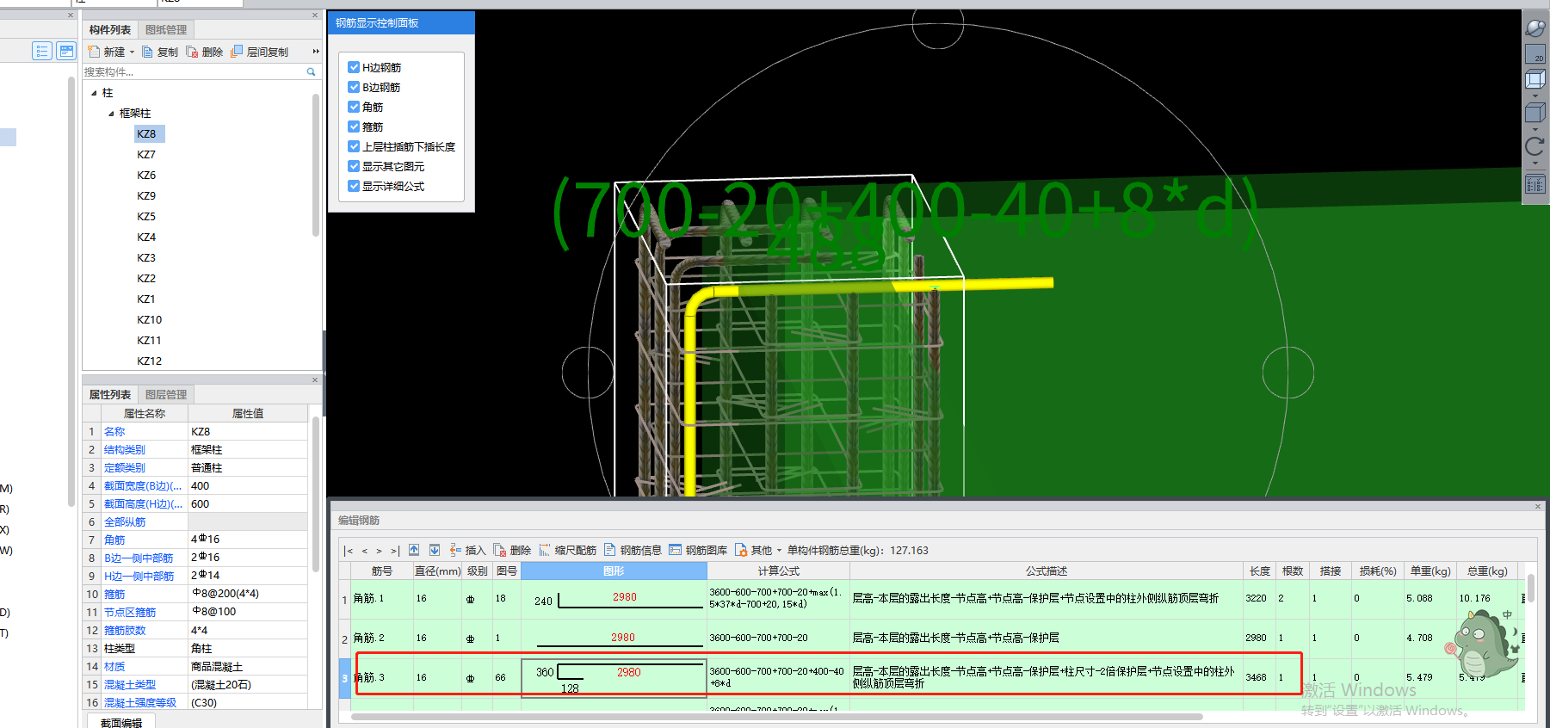The image size is (1550, 728).
Task: Switch to 构件列表 tab
Action: pos(110,30)
